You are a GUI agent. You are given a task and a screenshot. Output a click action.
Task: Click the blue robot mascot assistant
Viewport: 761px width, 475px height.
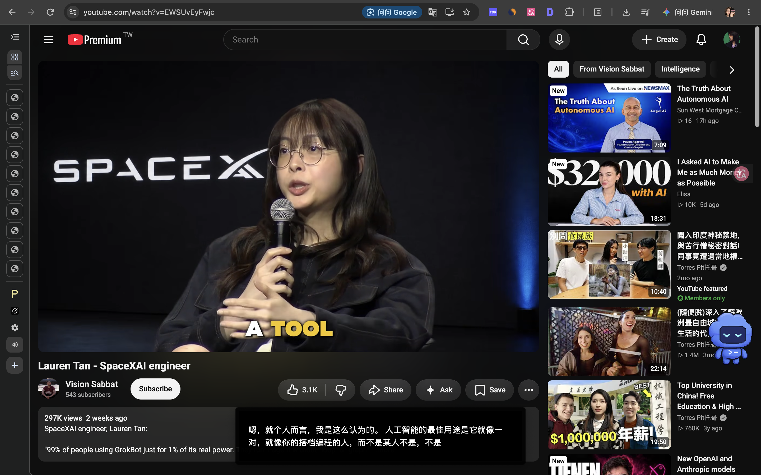click(x=731, y=338)
